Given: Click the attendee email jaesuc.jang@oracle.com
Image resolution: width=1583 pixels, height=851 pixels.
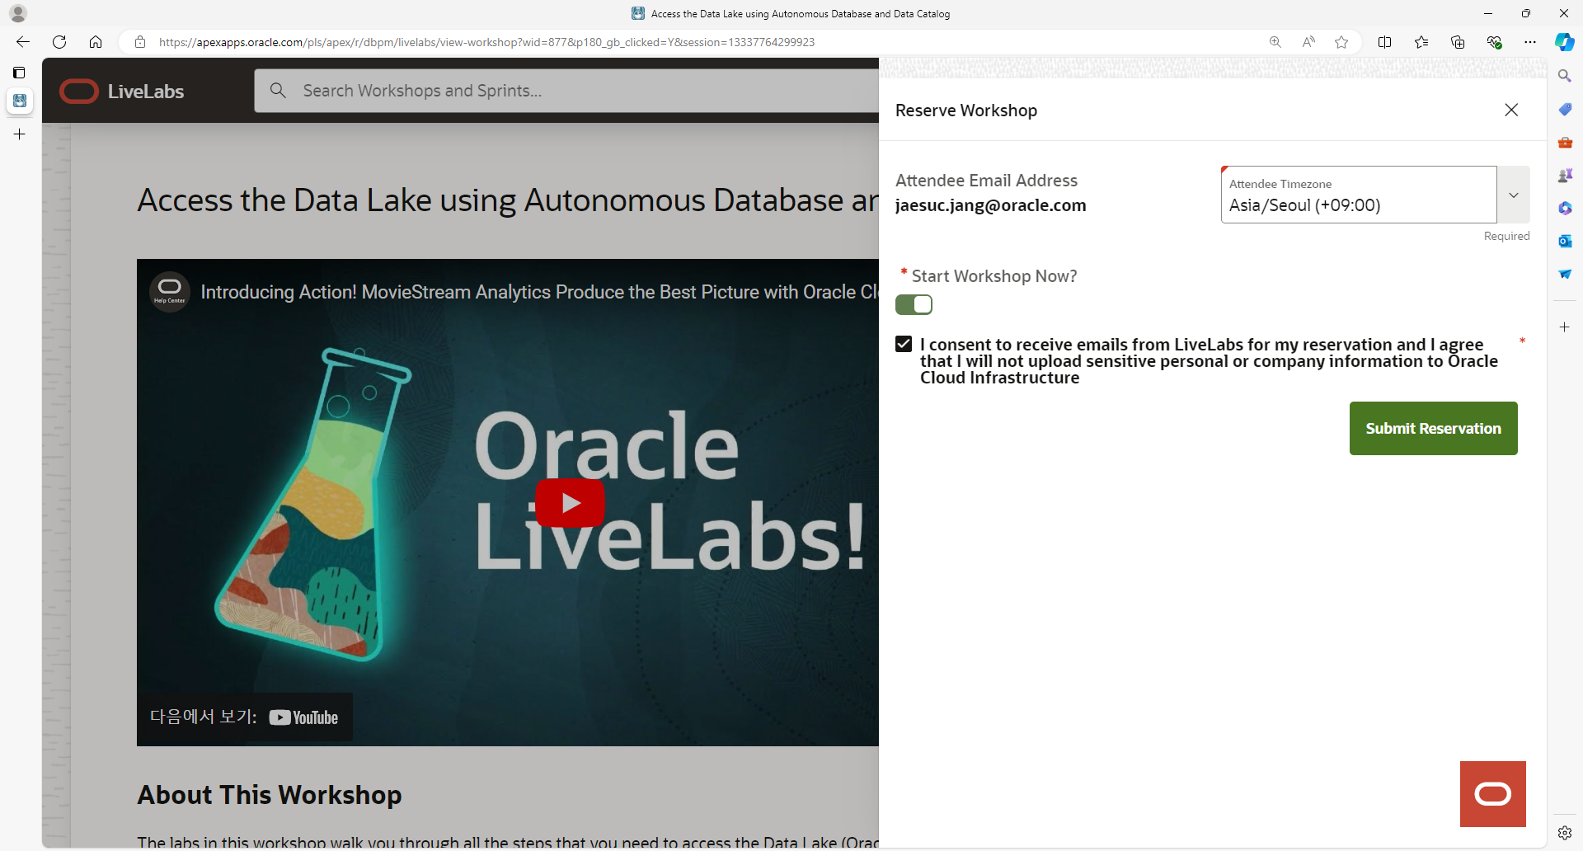Looking at the screenshot, I should pyautogui.click(x=990, y=205).
